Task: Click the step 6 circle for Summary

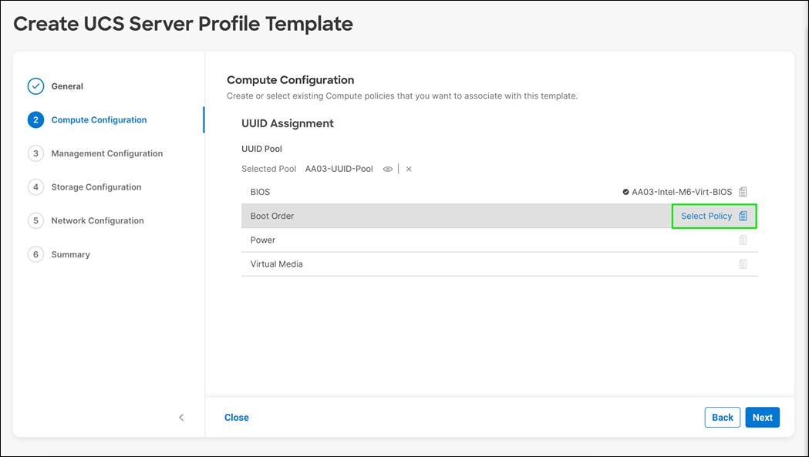Action: point(35,254)
